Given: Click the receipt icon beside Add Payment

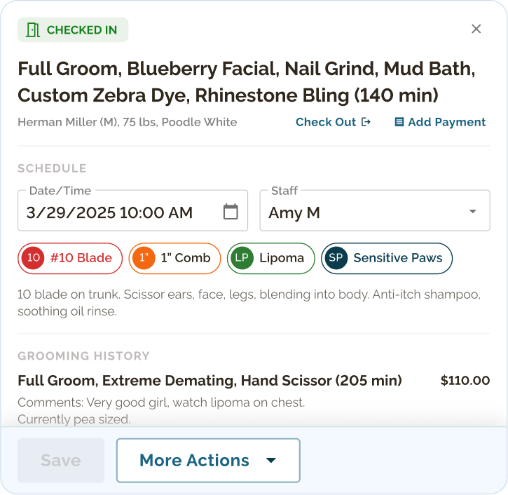Looking at the screenshot, I should pyautogui.click(x=399, y=122).
